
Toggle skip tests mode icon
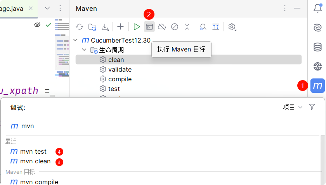175,27
